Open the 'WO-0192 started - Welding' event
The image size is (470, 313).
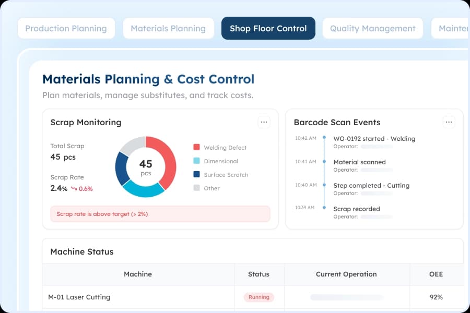click(374, 139)
